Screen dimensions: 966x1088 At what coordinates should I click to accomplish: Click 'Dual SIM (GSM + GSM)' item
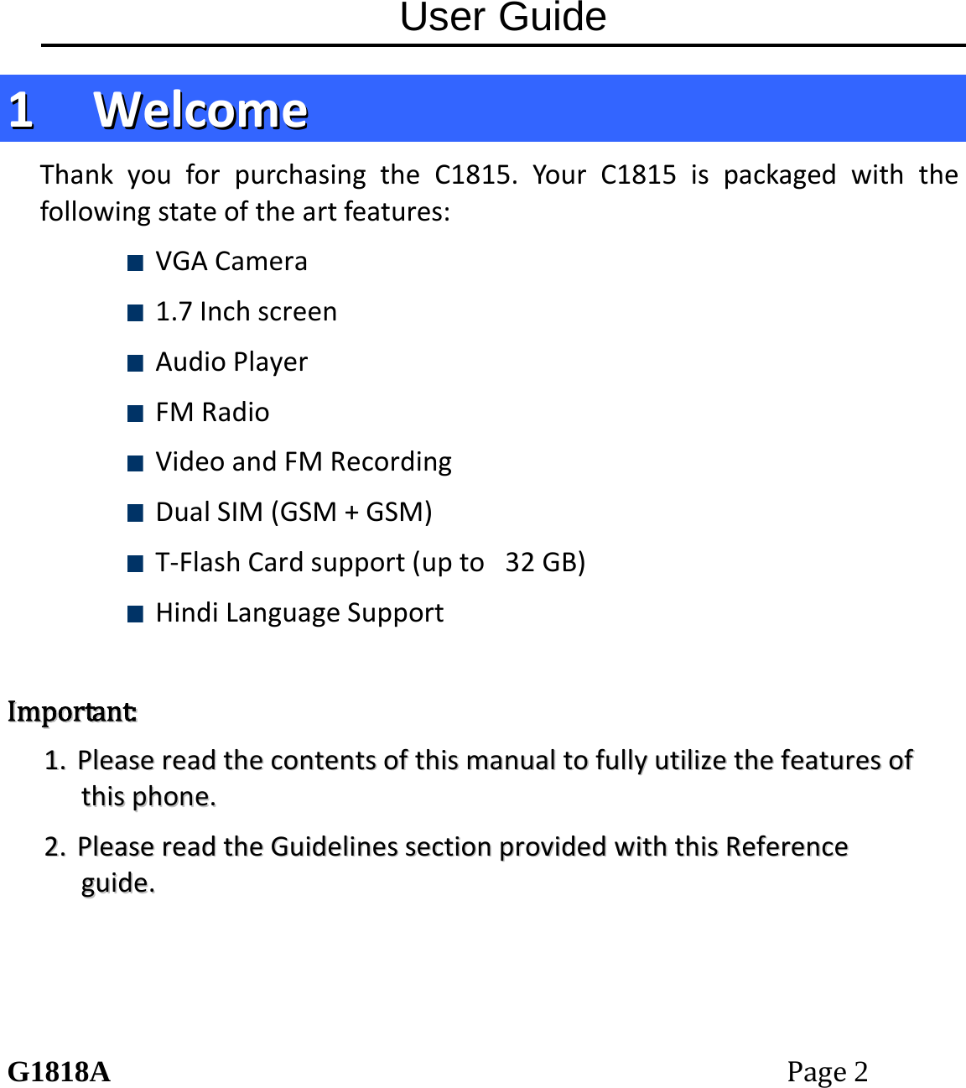click(x=294, y=512)
